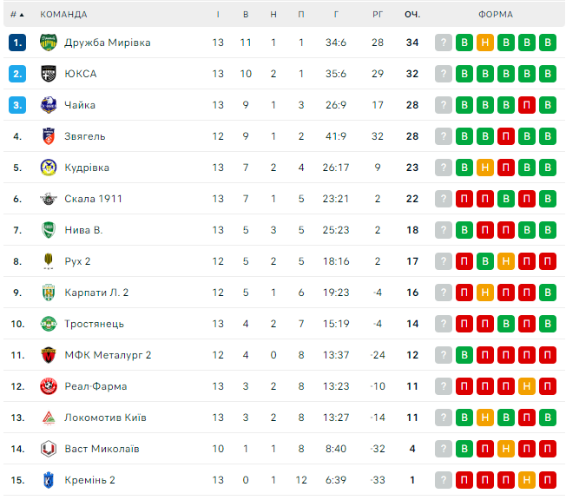Click the Кудрівка team logo
The height and width of the screenshot is (500, 566).
[x=49, y=168]
